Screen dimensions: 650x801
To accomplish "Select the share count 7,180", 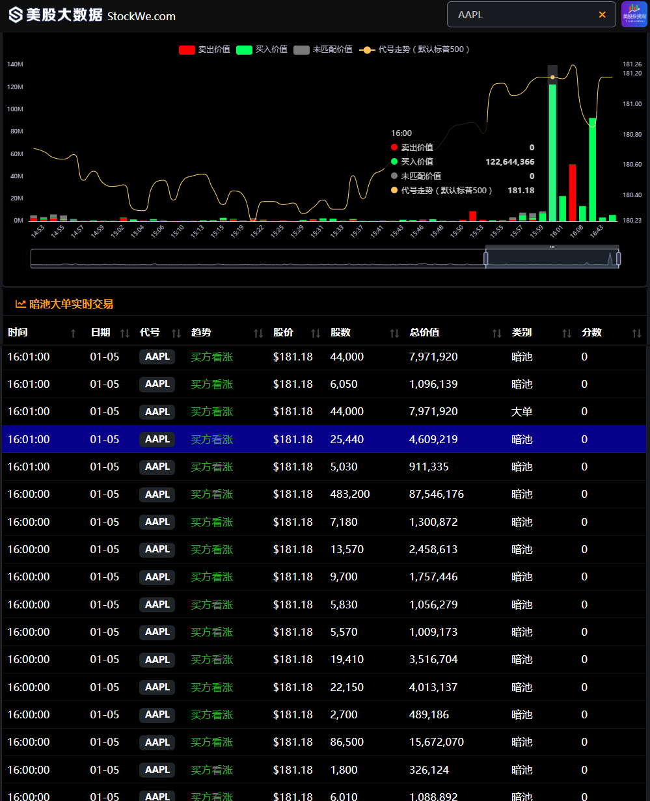I will tap(344, 522).
